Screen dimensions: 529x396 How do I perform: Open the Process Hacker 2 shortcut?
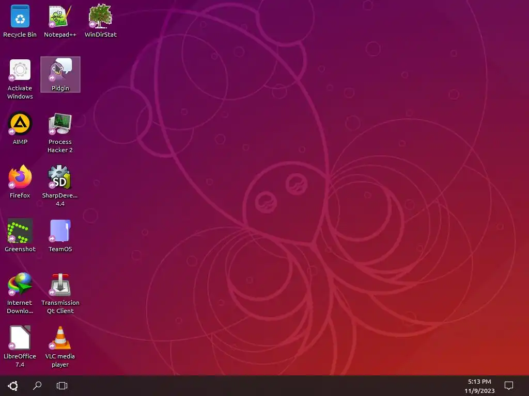60,133
